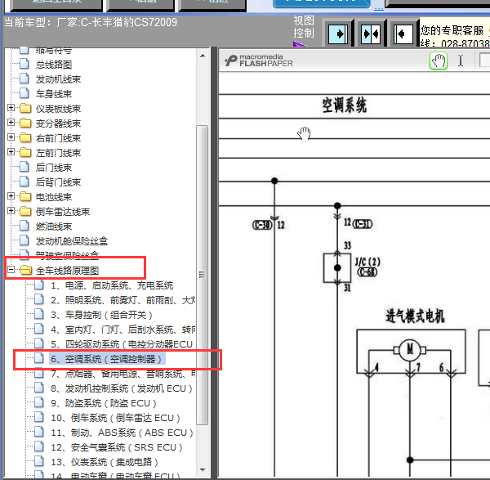
Task: Click the tree scrollbar down arrow
Action: [203, 469]
